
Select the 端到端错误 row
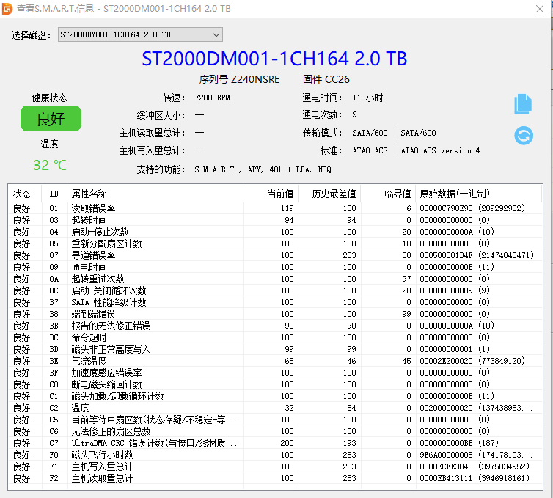[x=275, y=314]
